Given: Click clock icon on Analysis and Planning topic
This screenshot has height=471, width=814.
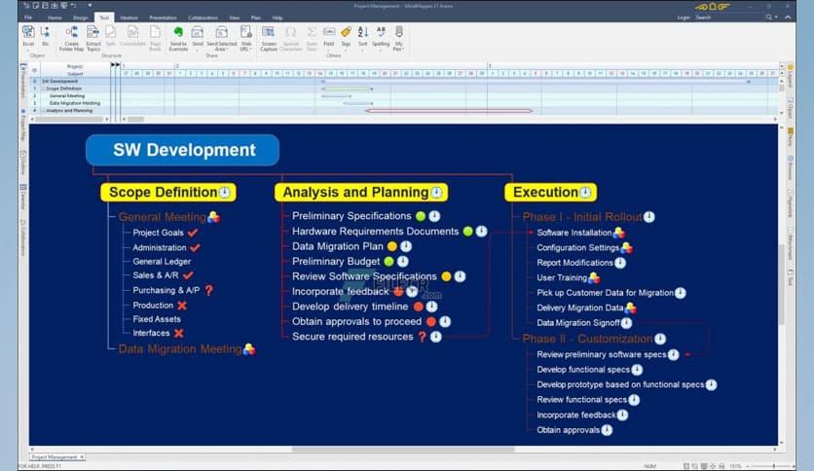Looking at the screenshot, I should point(436,193).
